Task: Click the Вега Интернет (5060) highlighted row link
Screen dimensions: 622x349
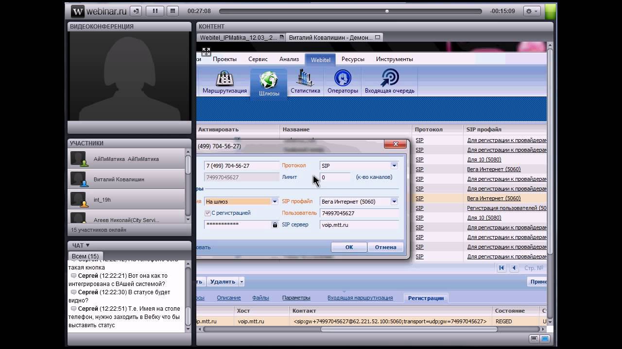Action: point(494,198)
